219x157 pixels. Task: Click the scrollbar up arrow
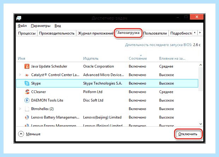[x=201, y=65]
